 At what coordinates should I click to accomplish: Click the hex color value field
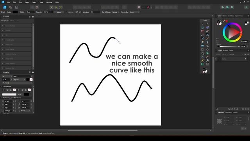(x=245, y=42)
